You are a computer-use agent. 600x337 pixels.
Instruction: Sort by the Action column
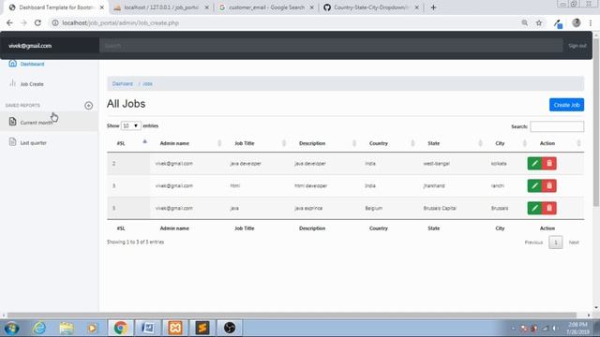coord(557,143)
